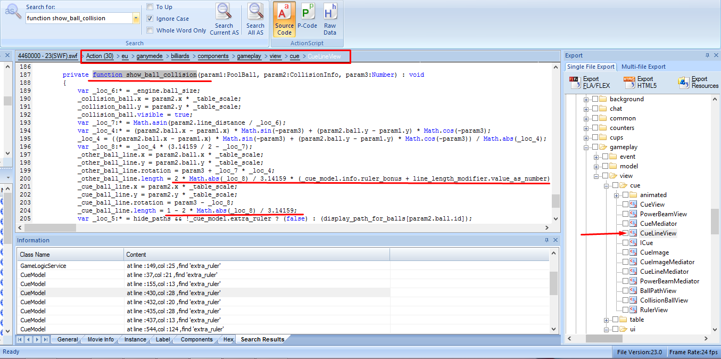Go to next tab in Information tab strip

[37, 339]
